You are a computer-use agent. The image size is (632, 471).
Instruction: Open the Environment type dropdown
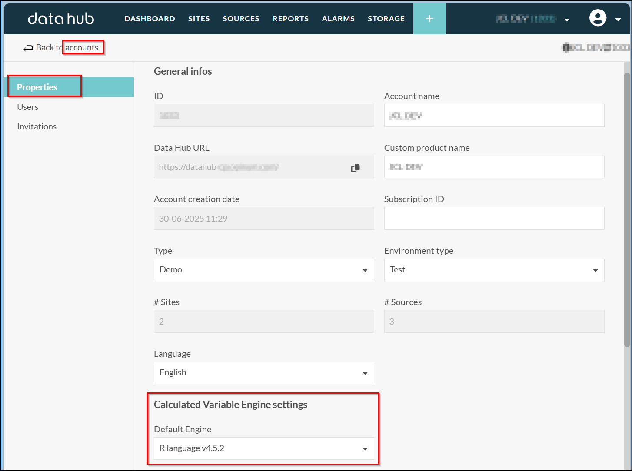coord(494,270)
